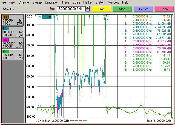This screenshot has height=125, width=175.
Task: Select active marker 4 readout row
Action: [146, 34]
